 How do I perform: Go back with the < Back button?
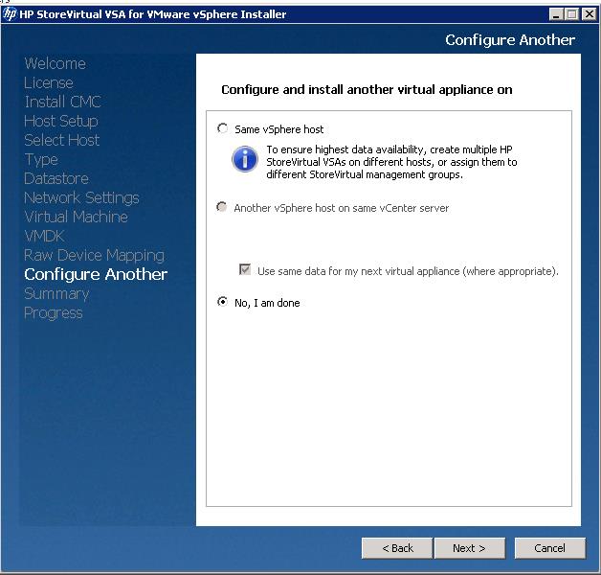[x=397, y=548]
